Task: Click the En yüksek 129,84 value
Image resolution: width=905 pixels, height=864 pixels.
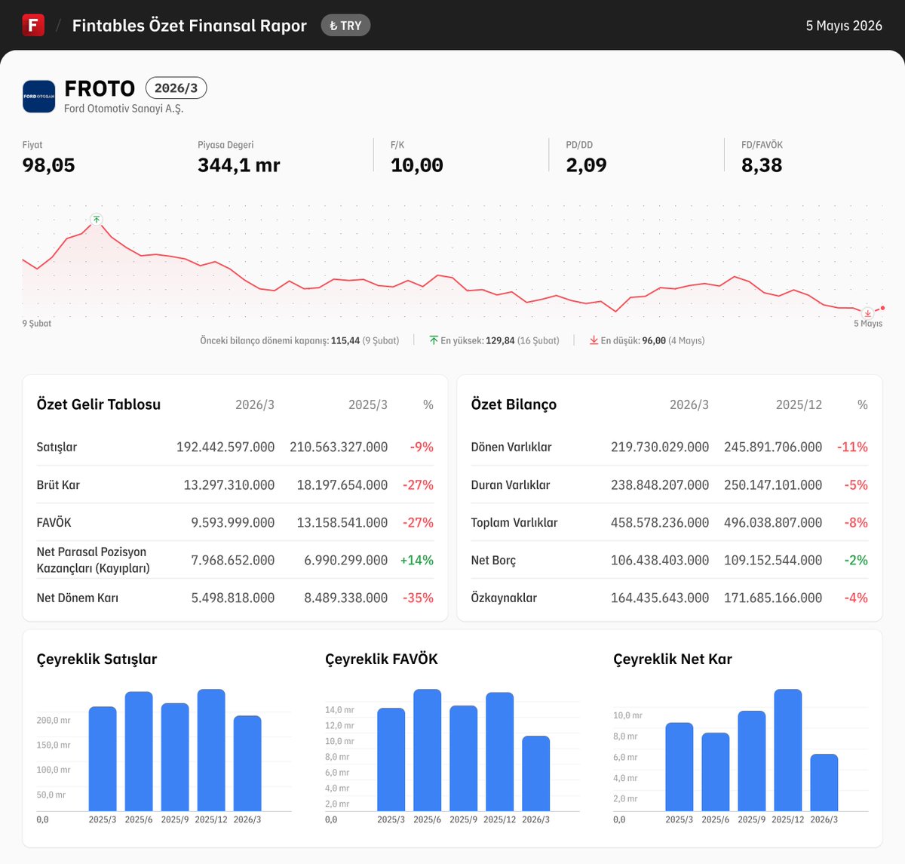Action: pos(500,341)
